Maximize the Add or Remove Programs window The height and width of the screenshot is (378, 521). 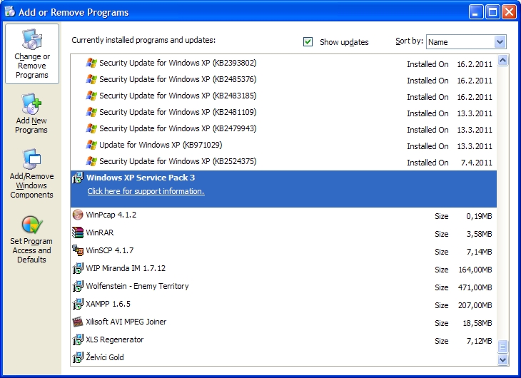pos(492,12)
